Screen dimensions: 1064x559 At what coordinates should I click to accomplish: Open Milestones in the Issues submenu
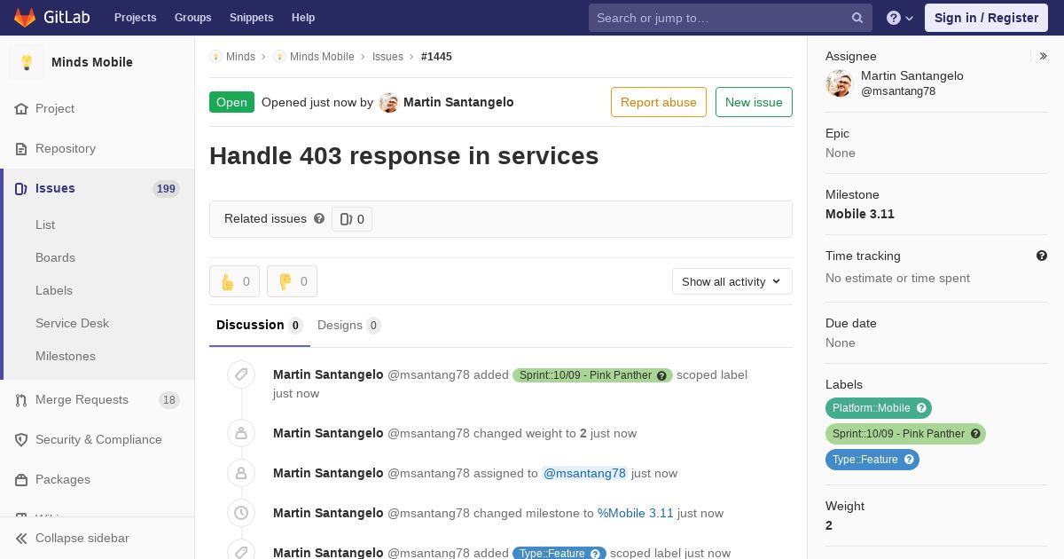pos(66,356)
